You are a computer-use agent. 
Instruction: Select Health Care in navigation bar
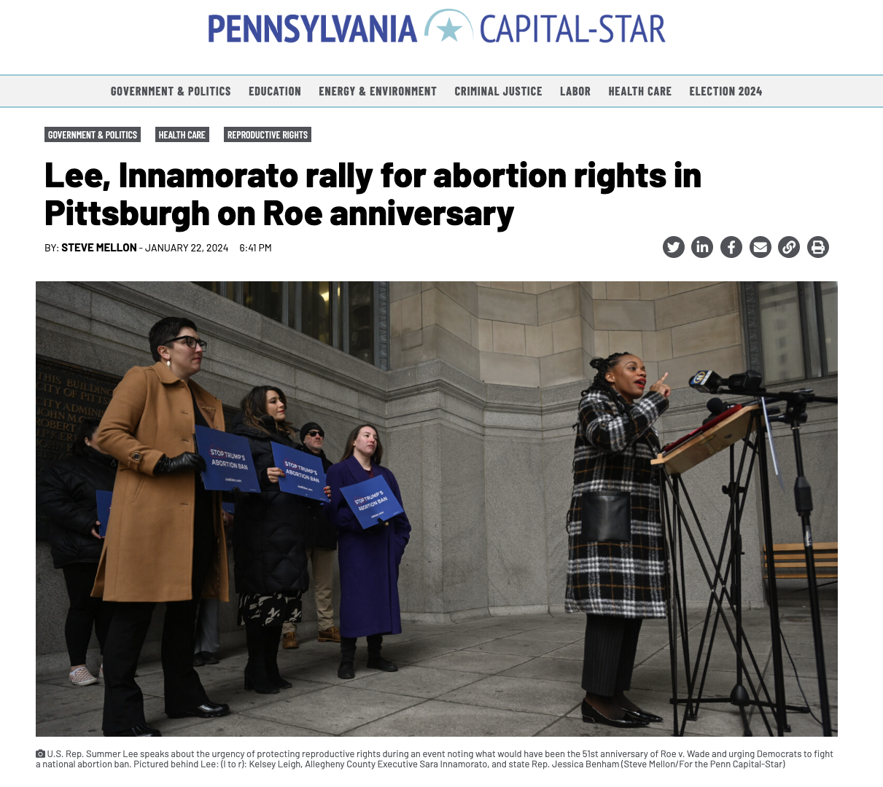(x=640, y=91)
